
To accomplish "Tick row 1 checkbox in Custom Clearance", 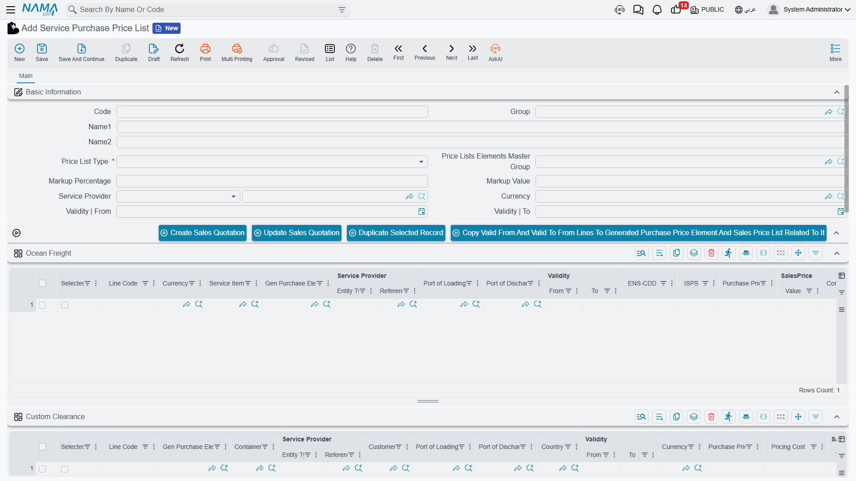I will [42, 469].
